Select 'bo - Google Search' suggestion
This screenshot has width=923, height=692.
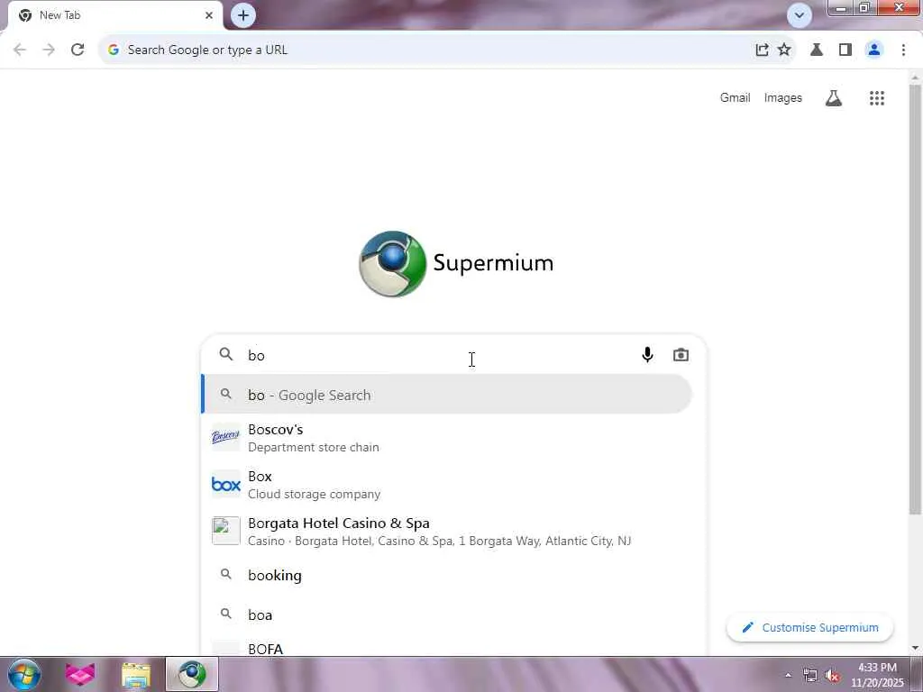coord(447,395)
